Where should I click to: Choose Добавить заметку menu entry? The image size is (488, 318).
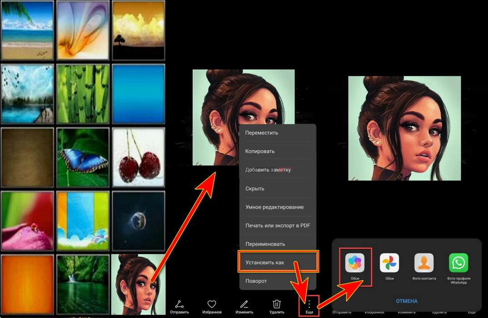tap(278, 170)
